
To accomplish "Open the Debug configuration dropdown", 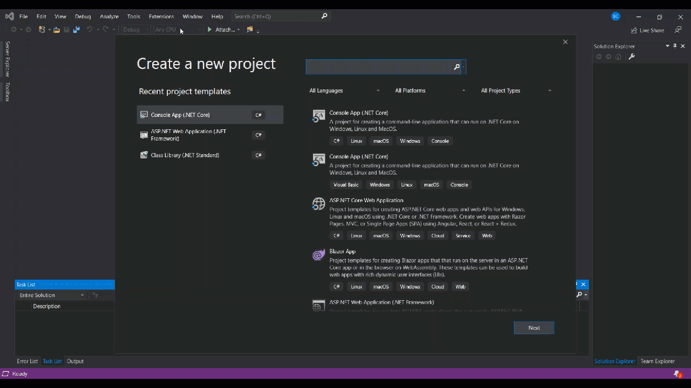I will pos(135,30).
